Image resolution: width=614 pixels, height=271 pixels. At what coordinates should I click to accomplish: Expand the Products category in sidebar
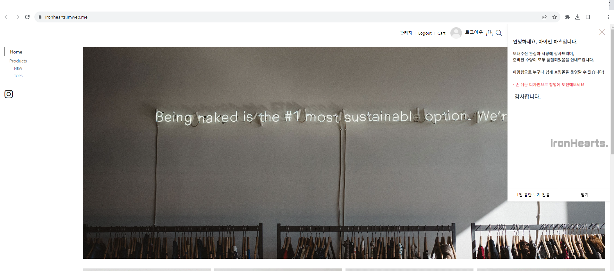coord(18,61)
